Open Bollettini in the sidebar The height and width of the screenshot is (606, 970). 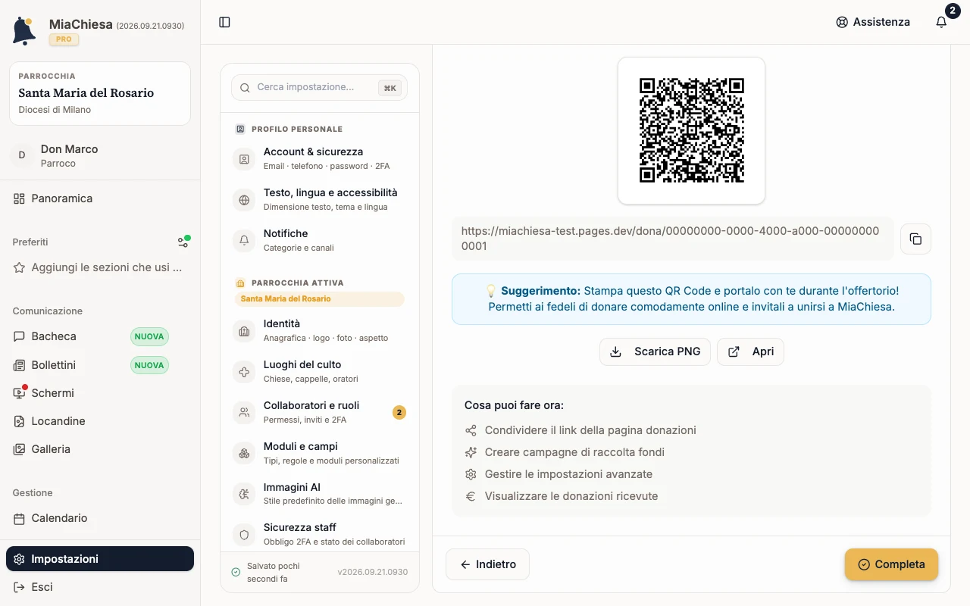tap(100, 365)
